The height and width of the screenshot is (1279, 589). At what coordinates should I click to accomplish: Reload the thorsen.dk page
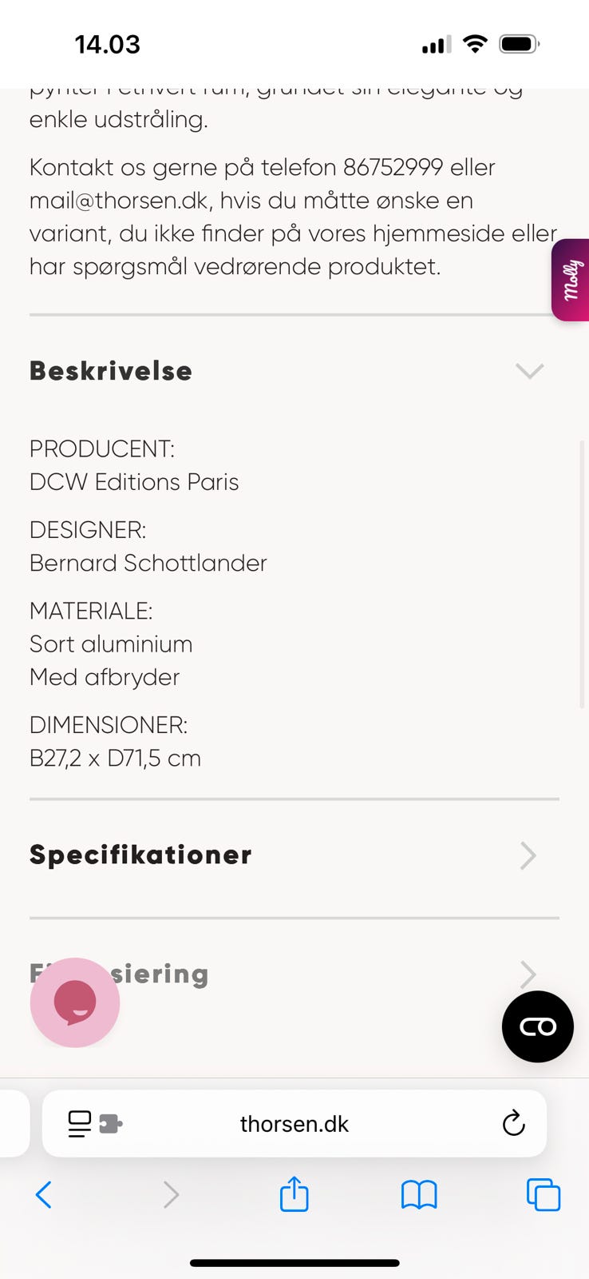pyautogui.click(x=513, y=1122)
